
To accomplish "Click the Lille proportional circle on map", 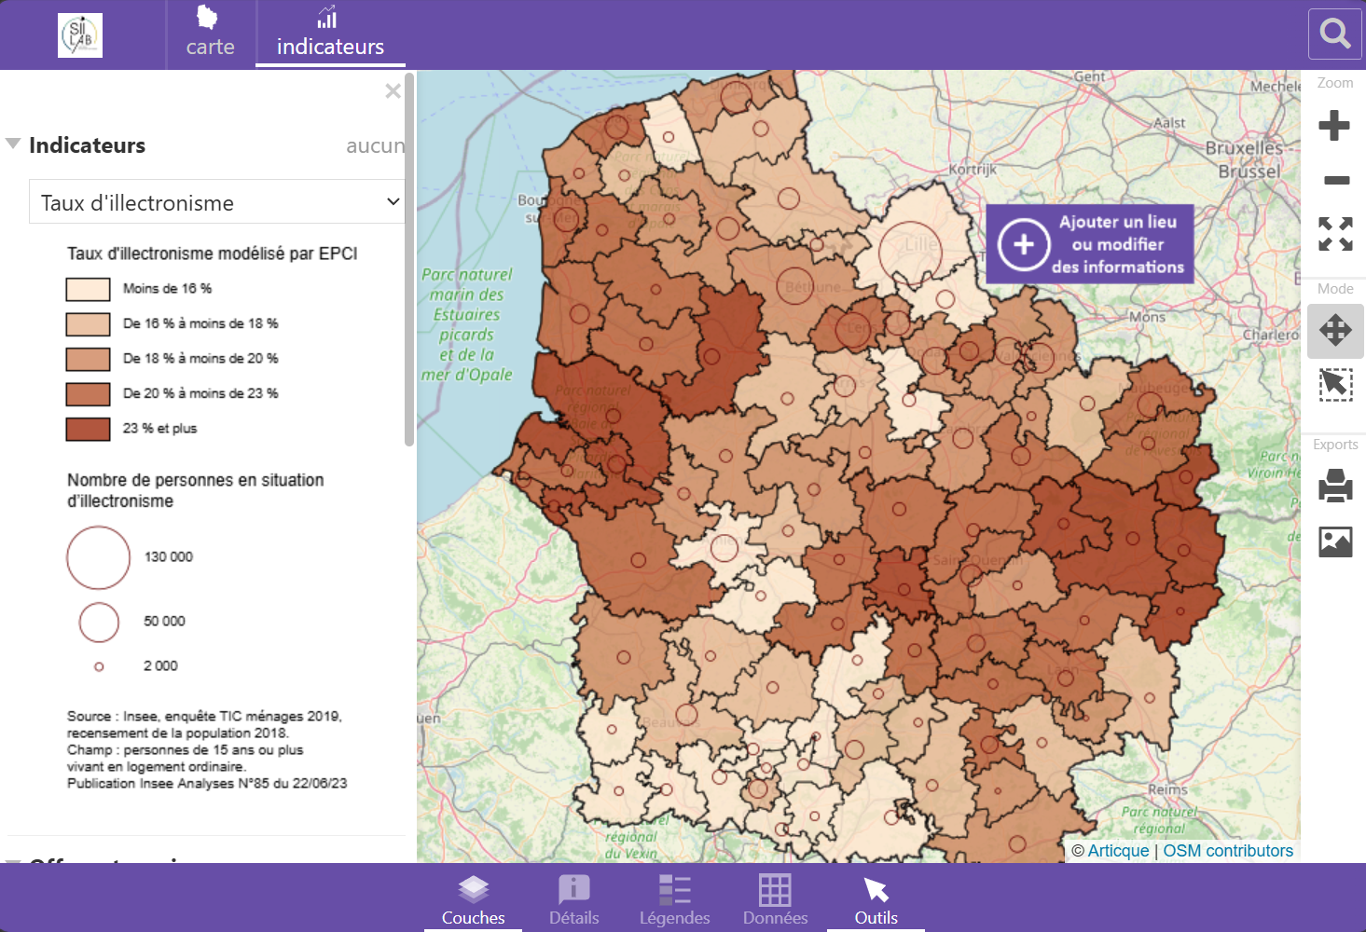I will point(910,253).
